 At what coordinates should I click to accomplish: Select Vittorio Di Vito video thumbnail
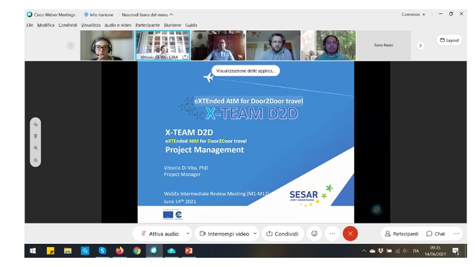click(x=163, y=45)
